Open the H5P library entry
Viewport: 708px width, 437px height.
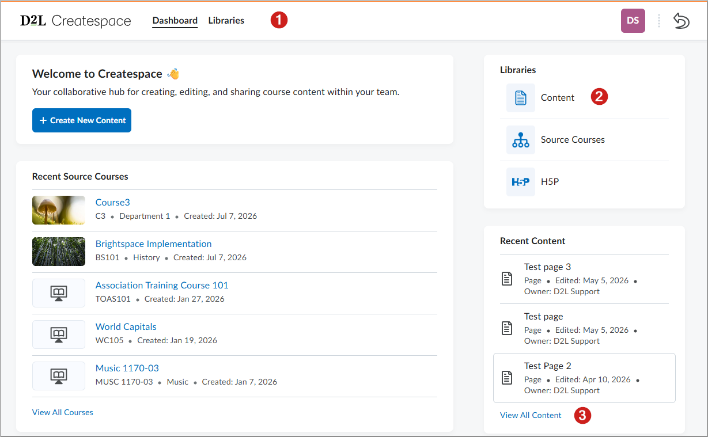pyautogui.click(x=584, y=182)
